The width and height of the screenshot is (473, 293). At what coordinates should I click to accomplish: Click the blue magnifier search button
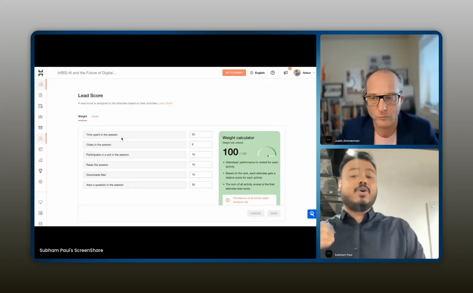311,213
